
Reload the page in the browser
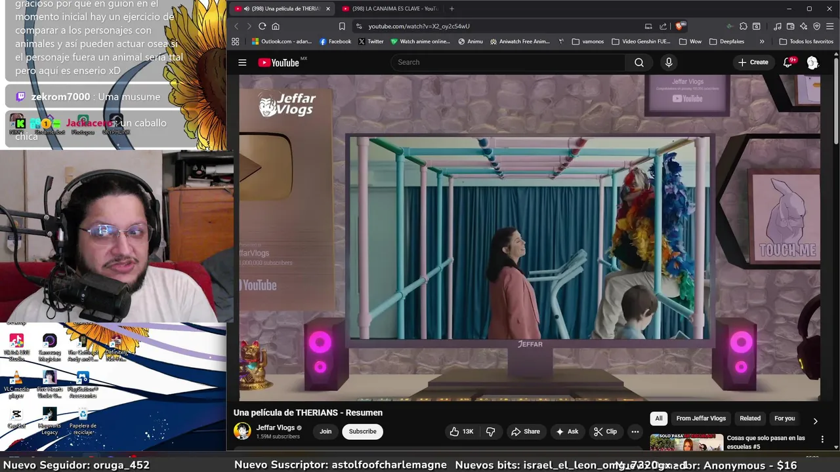point(262,26)
